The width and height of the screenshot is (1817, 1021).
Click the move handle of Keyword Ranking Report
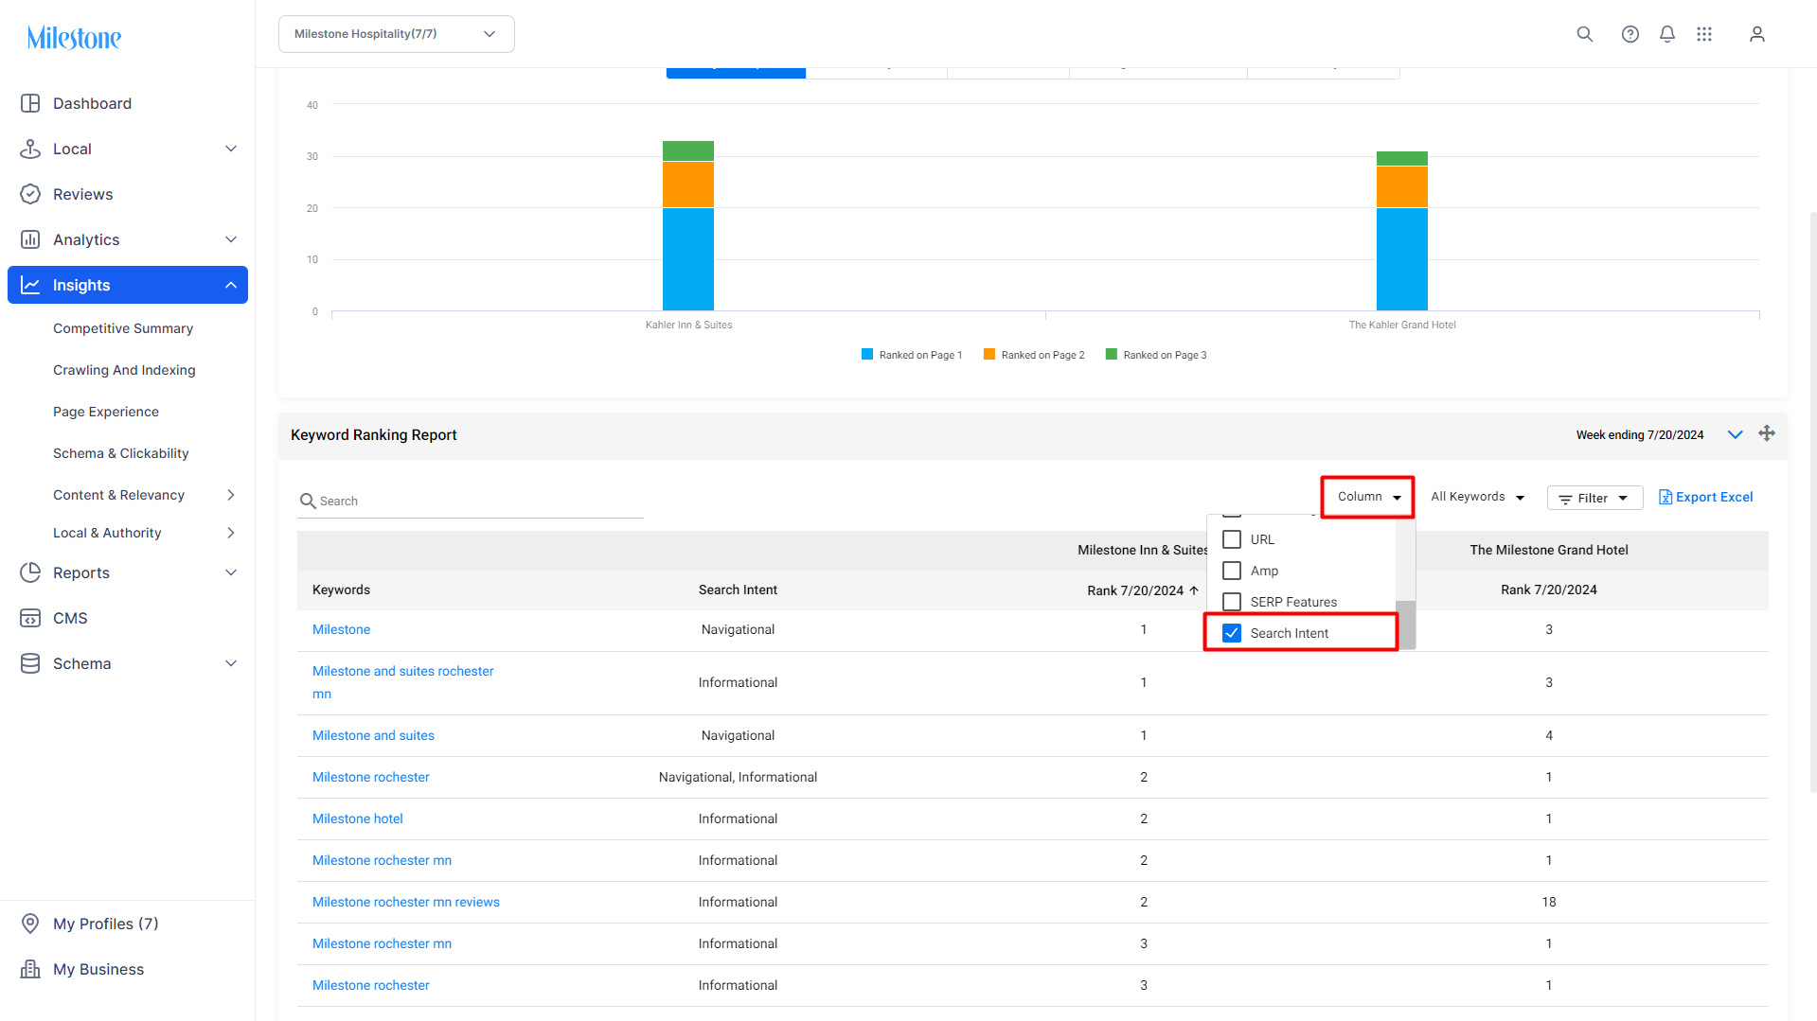coord(1767,433)
